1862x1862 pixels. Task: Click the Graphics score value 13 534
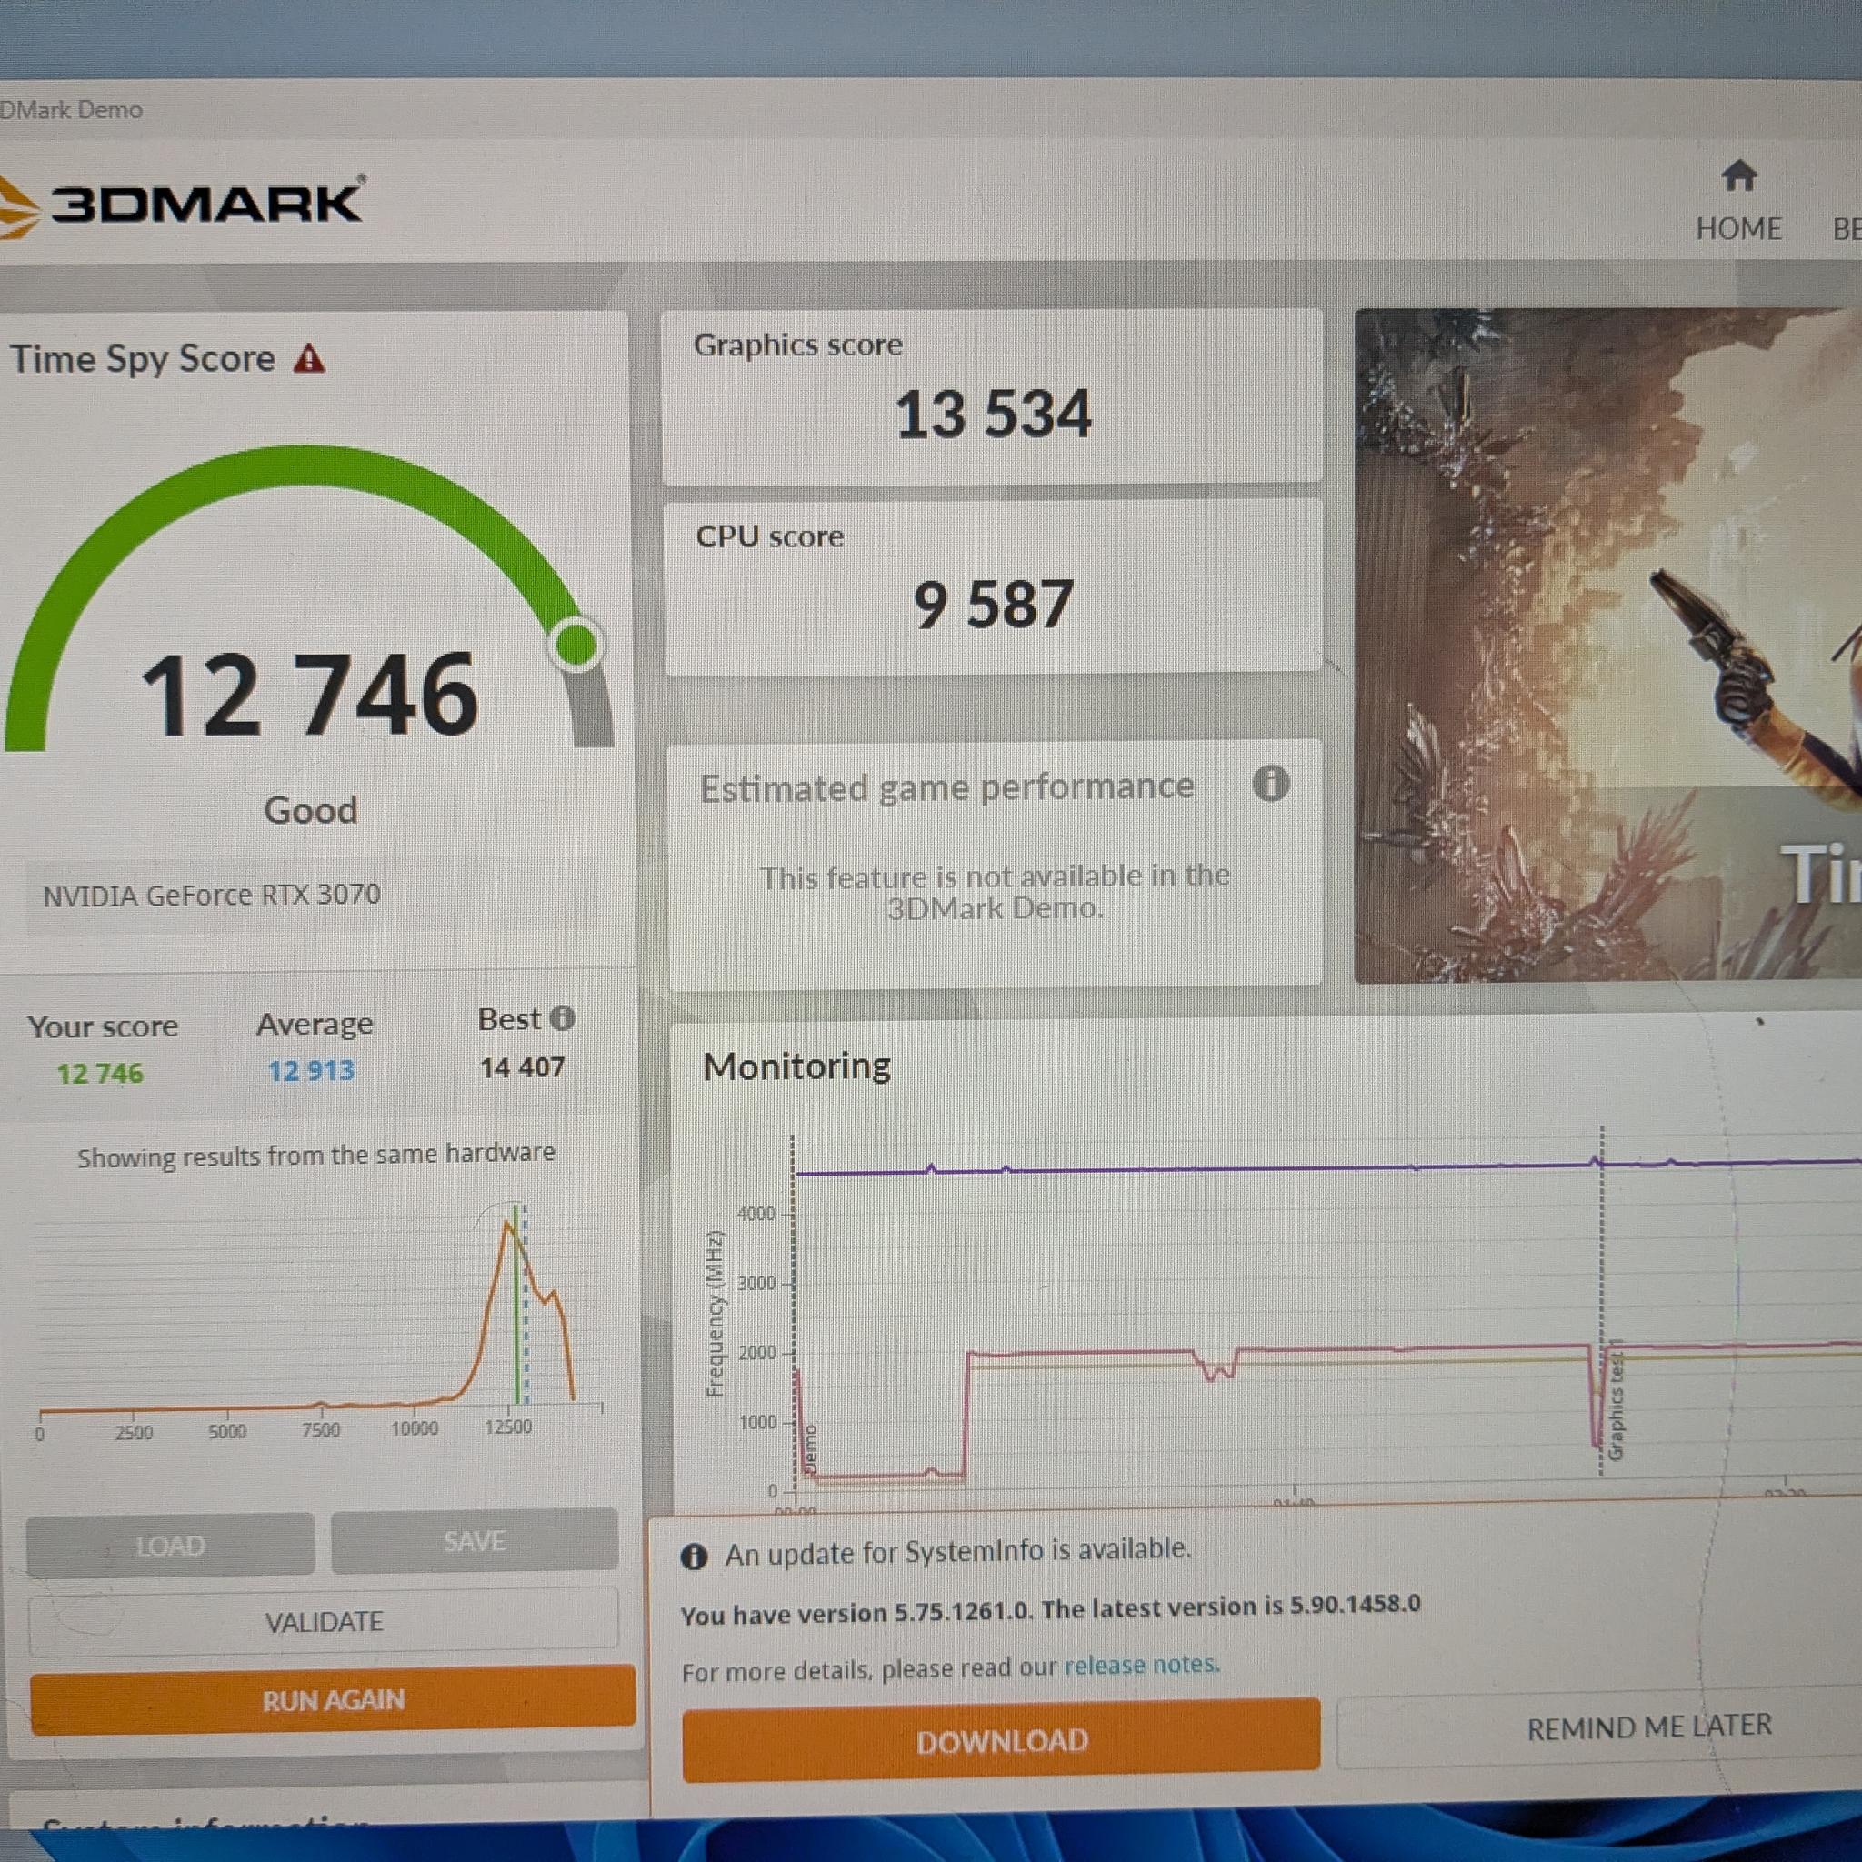click(993, 415)
